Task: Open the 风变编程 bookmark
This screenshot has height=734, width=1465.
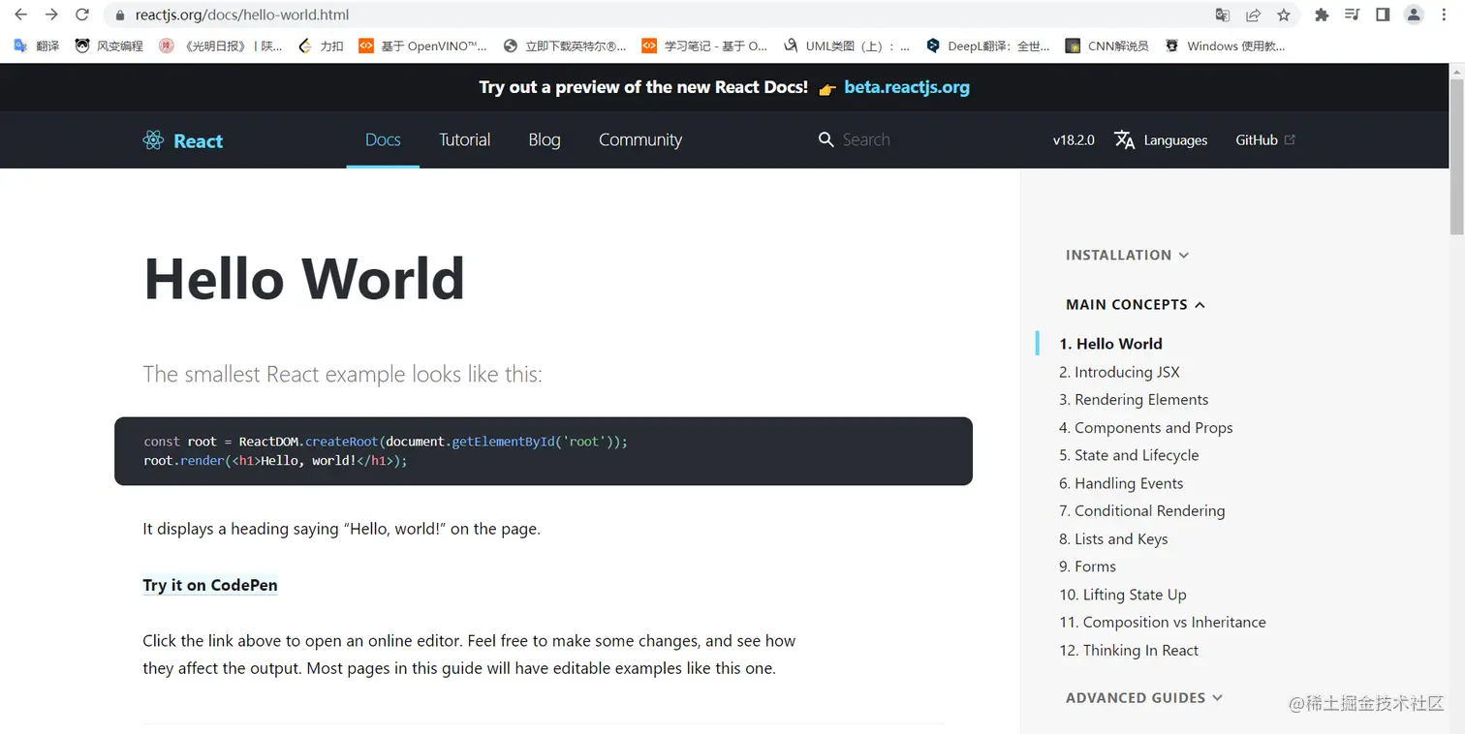Action: click(x=109, y=46)
